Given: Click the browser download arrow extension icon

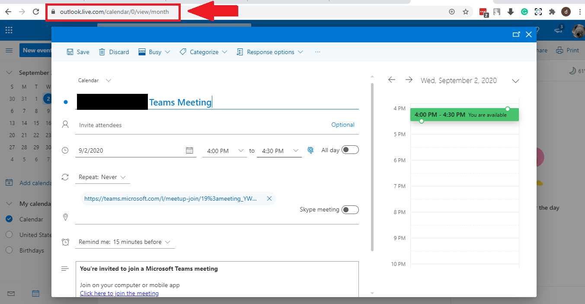Looking at the screenshot, I should pos(510,12).
